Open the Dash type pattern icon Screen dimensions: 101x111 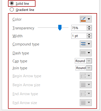tap(83, 53)
